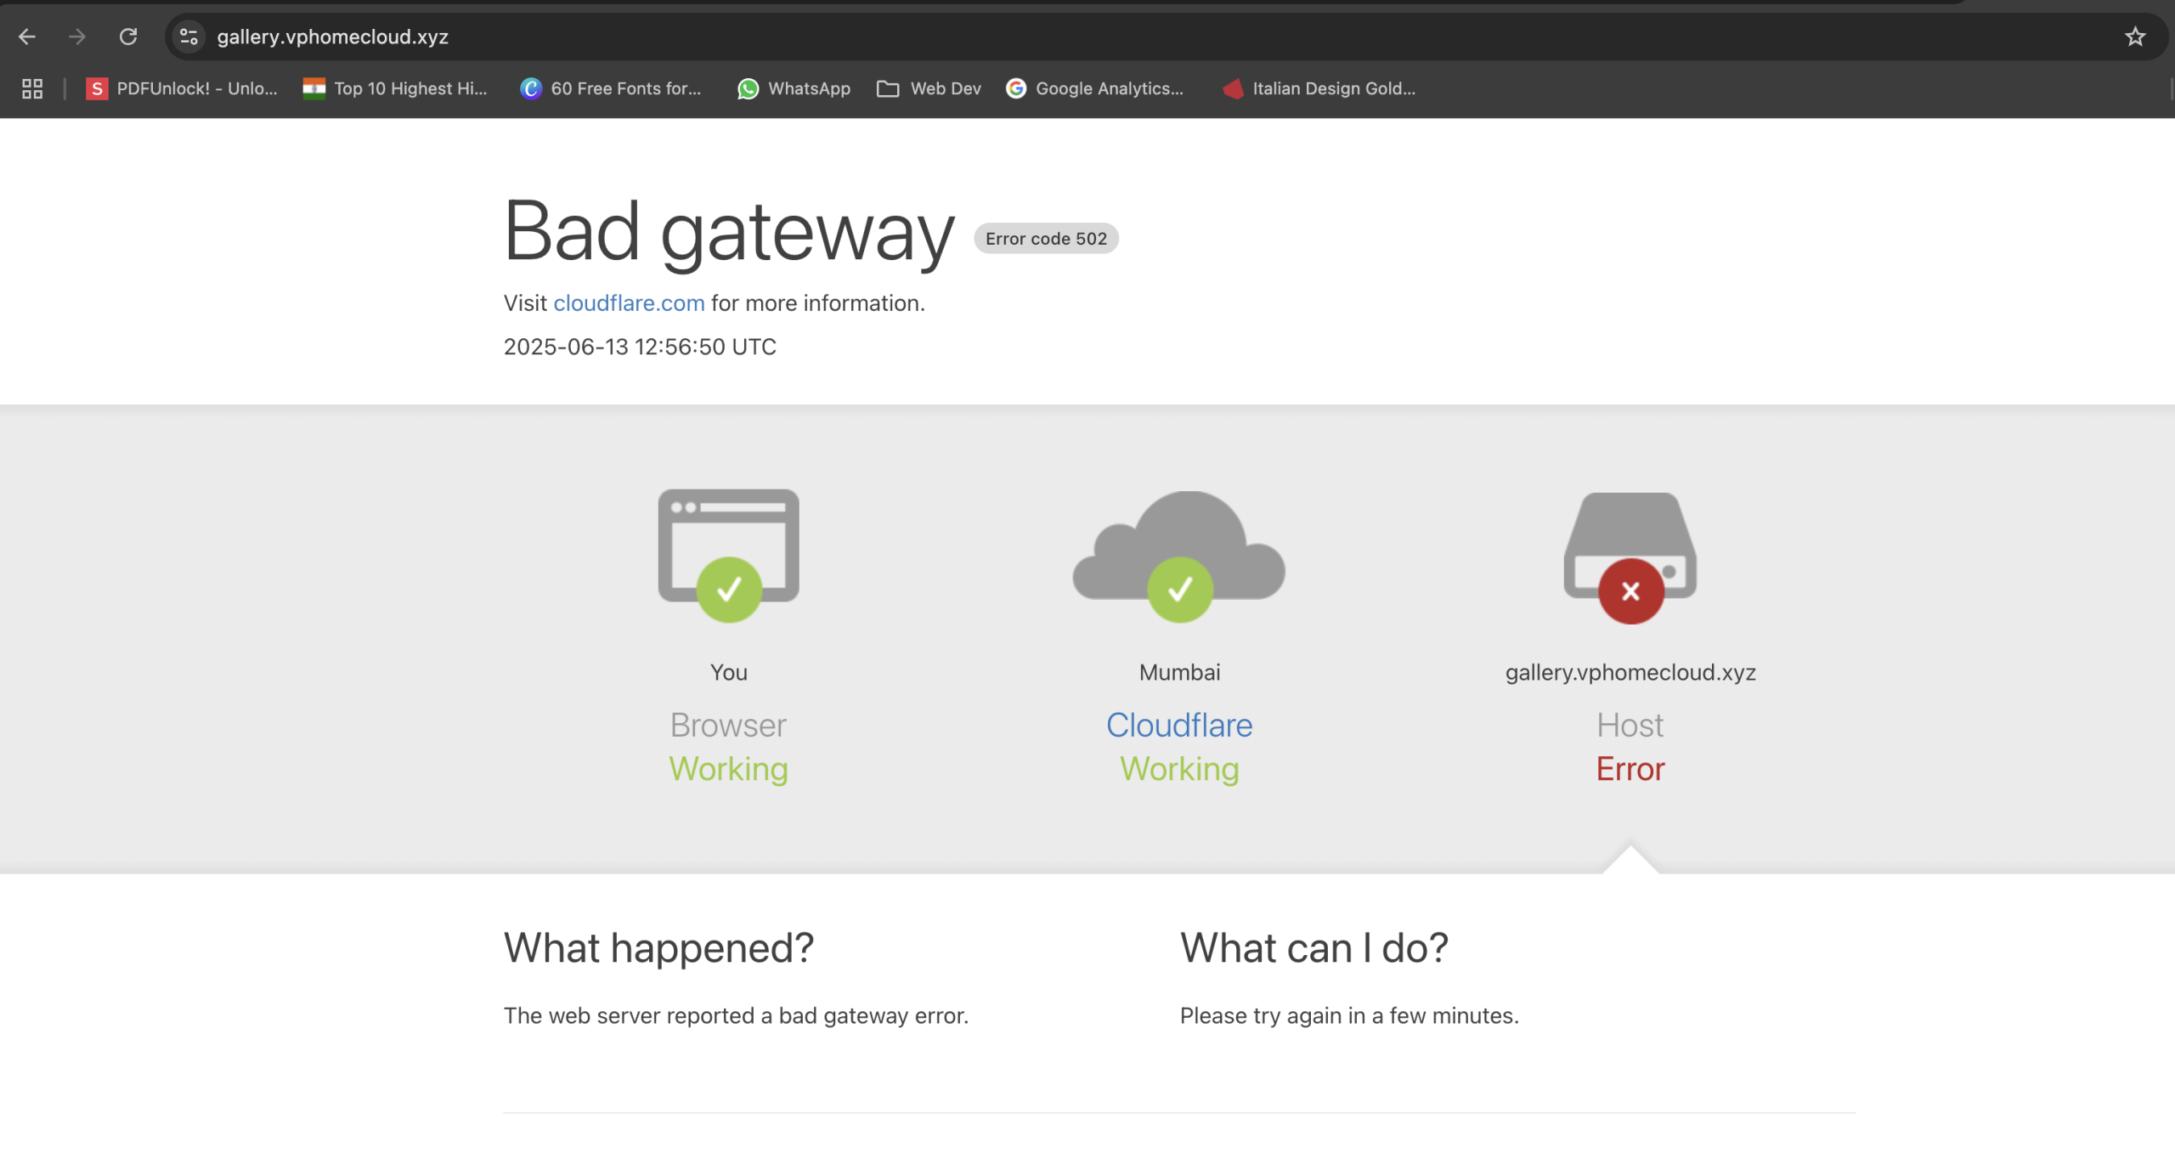Screen dimensions: 2175x1170
Task: Click the blue Cloudflare status link
Action: pyautogui.click(x=1179, y=725)
